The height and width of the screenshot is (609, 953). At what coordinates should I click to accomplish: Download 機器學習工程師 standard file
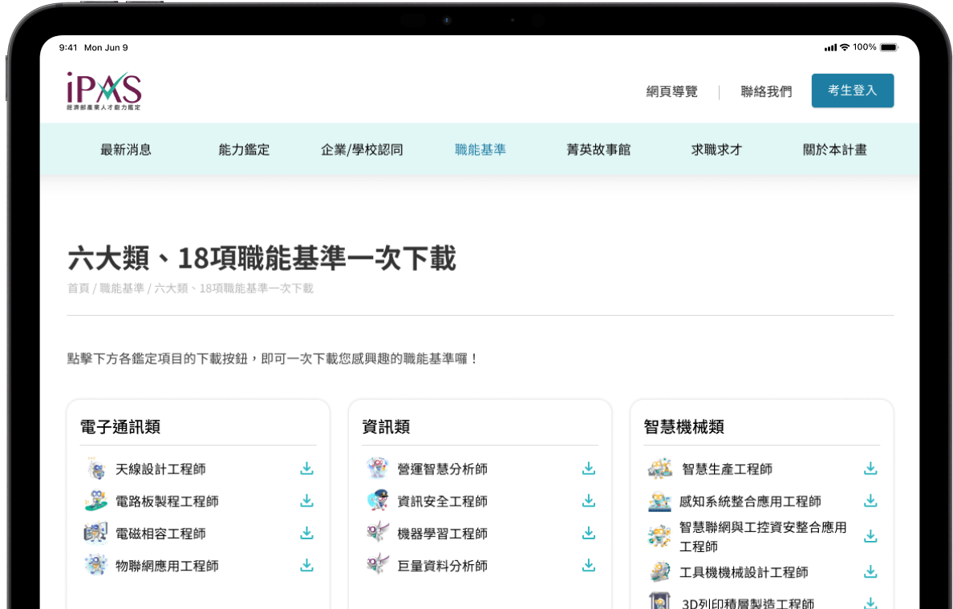point(588,533)
